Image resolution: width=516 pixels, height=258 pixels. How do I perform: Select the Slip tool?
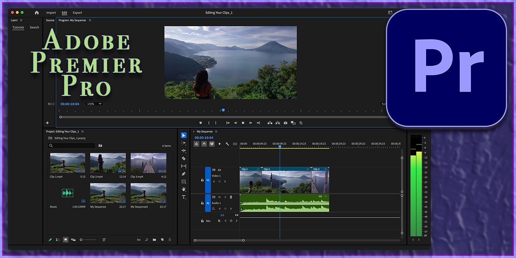click(184, 166)
